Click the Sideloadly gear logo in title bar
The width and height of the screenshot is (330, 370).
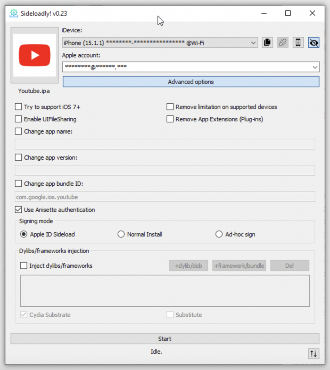point(14,13)
